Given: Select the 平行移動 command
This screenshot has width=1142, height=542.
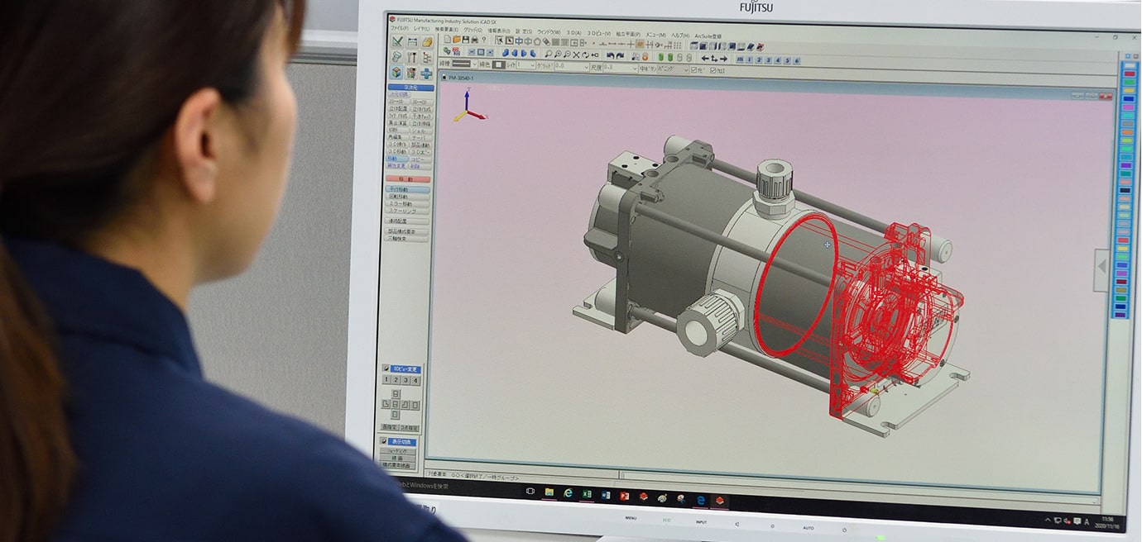Looking at the screenshot, I should [x=409, y=189].
